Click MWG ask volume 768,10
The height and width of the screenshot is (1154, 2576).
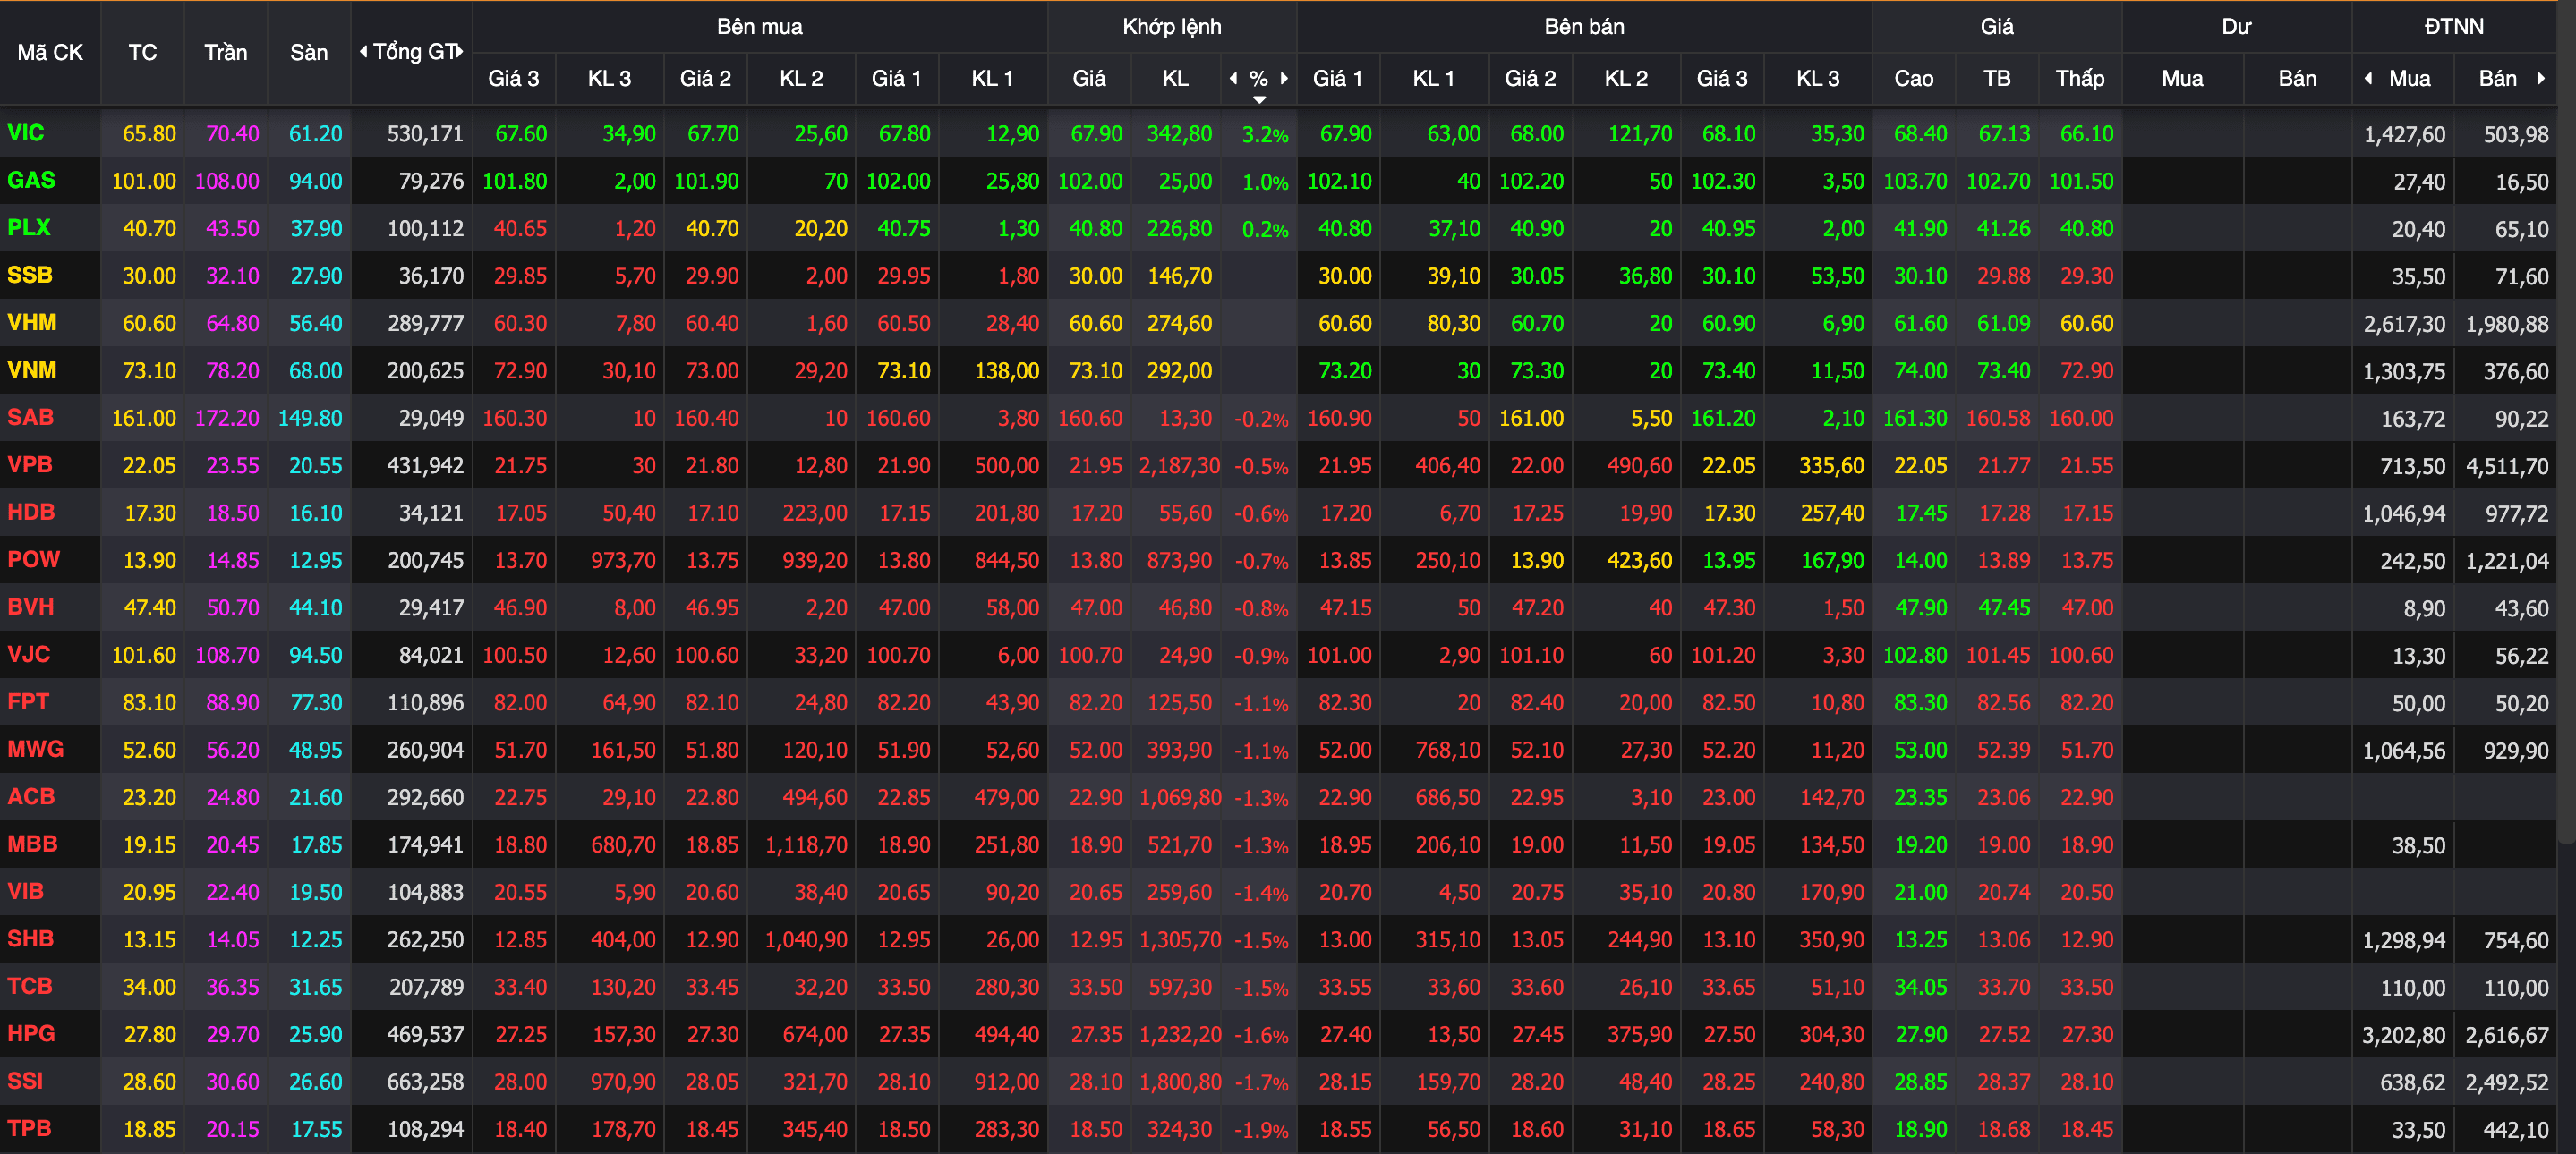pyautogui.click(x=1447, y=751)
